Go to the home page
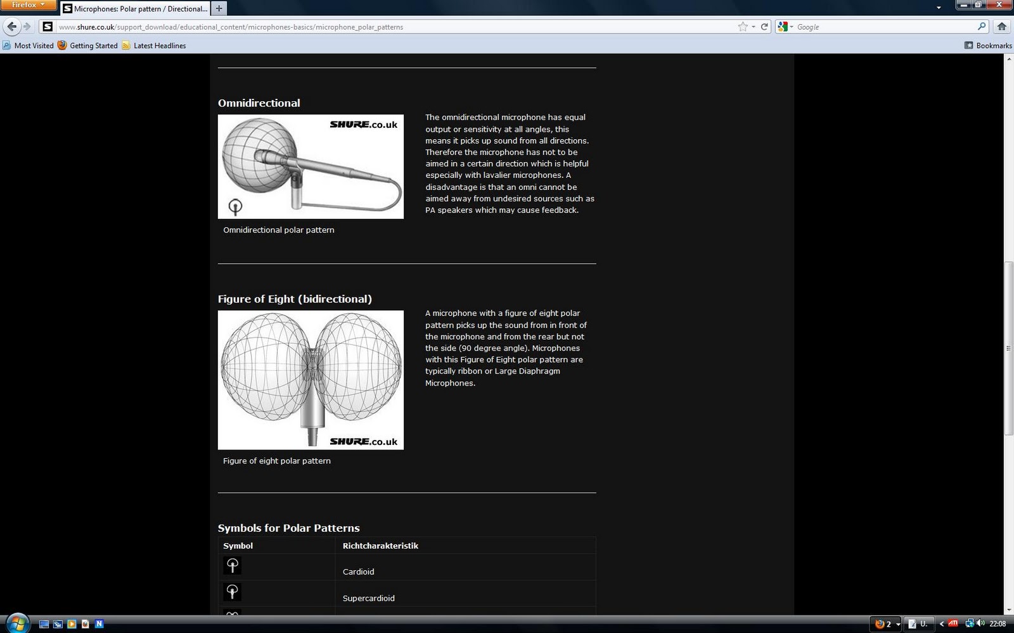Image resolution: width=1014 pixels, height=633 pixels. [1002, 27]
